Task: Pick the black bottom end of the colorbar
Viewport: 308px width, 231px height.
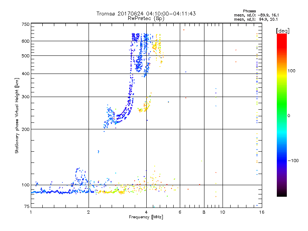Action: [281, 194]
